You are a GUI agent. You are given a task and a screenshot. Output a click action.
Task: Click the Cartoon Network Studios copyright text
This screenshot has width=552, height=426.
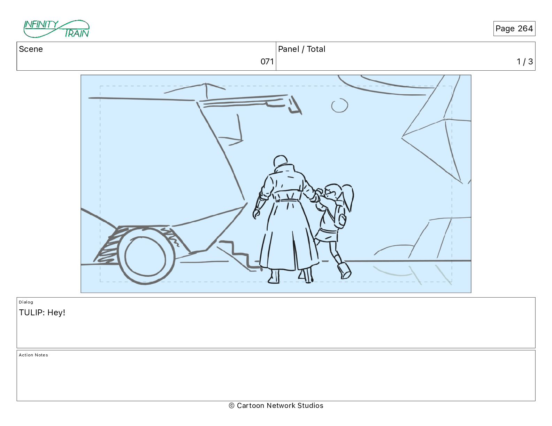pos(276,405)
